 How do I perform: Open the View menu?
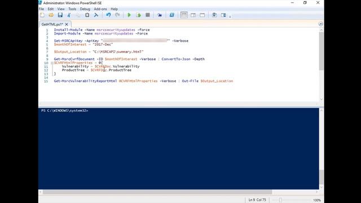61,9
